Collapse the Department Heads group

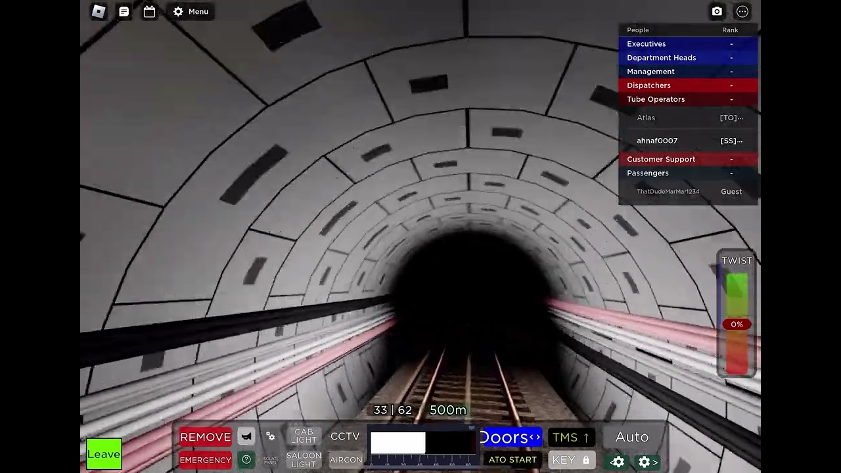[x=688, y=58]
